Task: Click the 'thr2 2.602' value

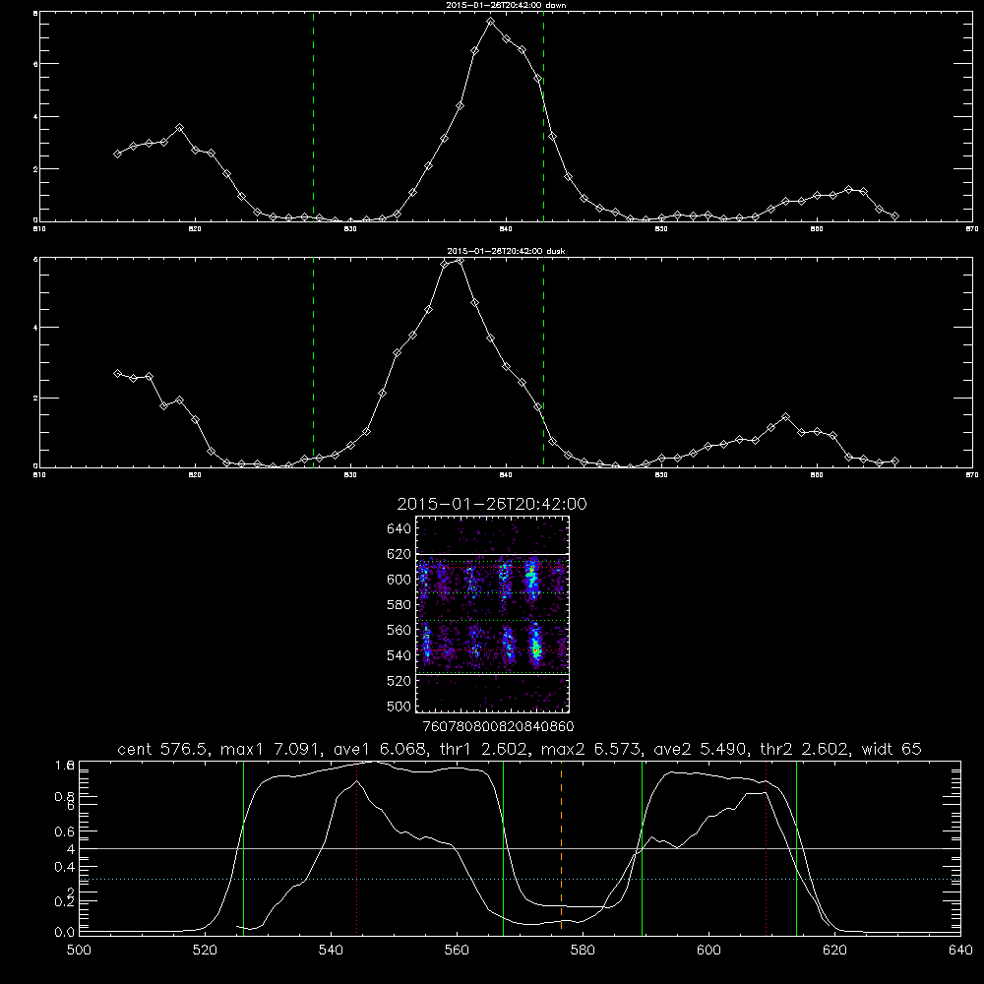Action: (x=806, y=749)
